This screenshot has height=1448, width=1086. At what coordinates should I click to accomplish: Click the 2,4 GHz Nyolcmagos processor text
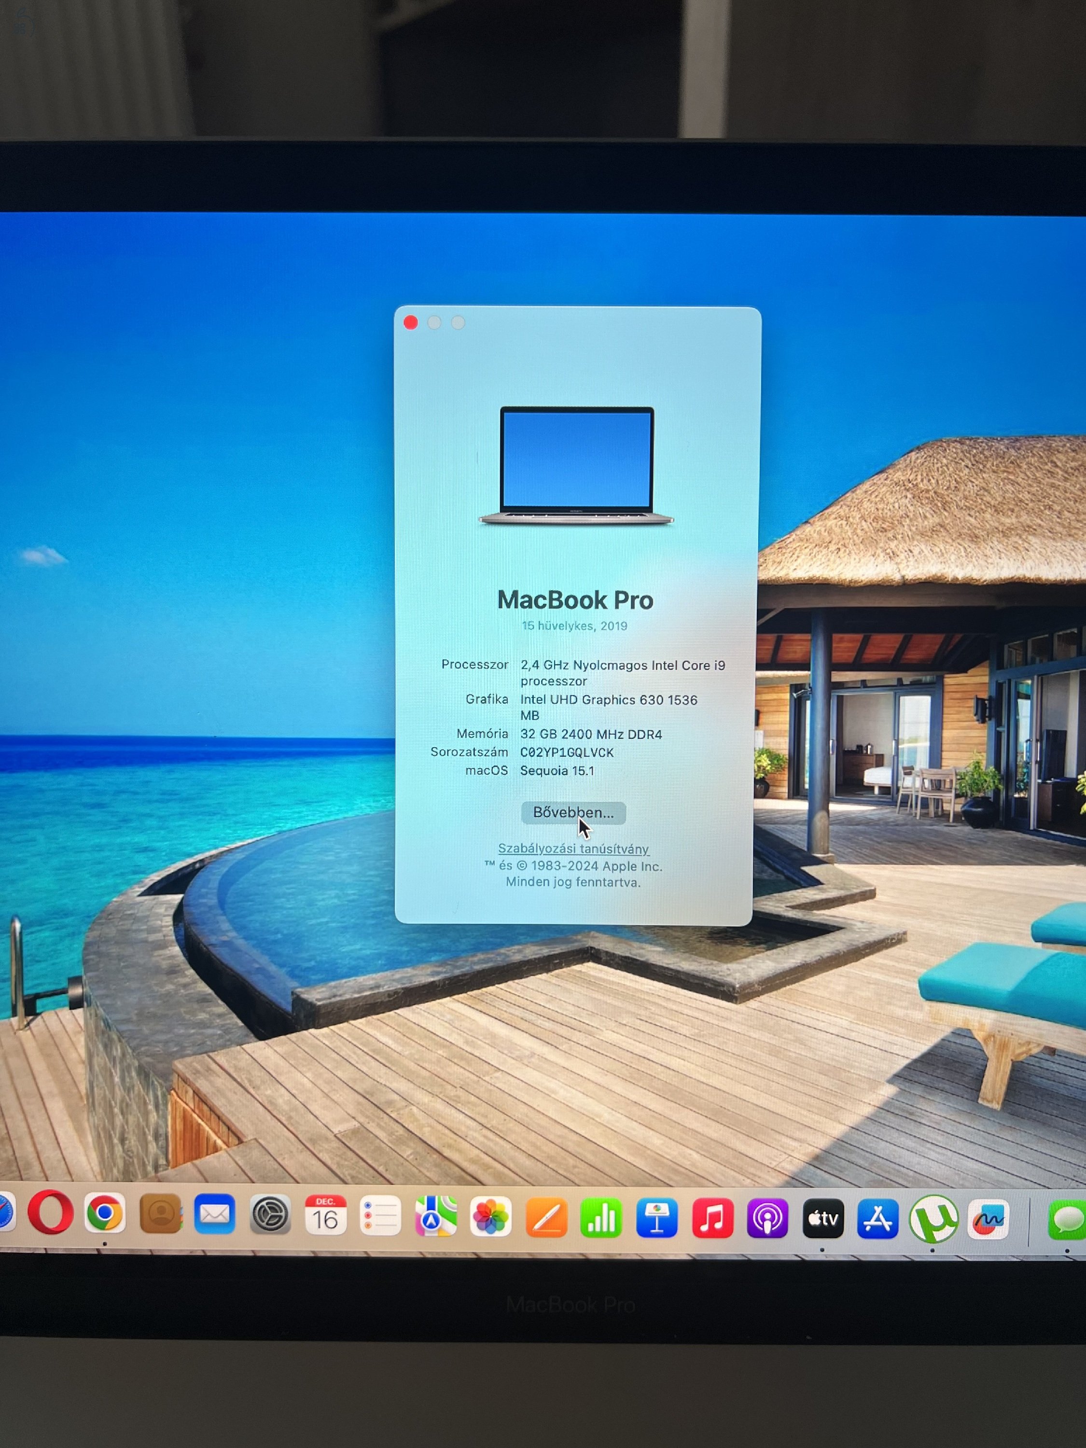pos(623,673)
